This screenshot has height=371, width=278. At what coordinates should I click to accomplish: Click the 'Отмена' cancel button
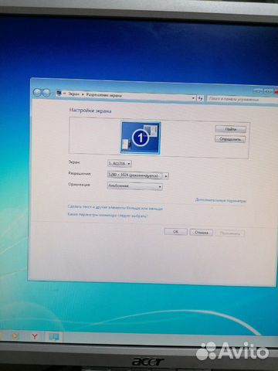click(x=202, y=233)
